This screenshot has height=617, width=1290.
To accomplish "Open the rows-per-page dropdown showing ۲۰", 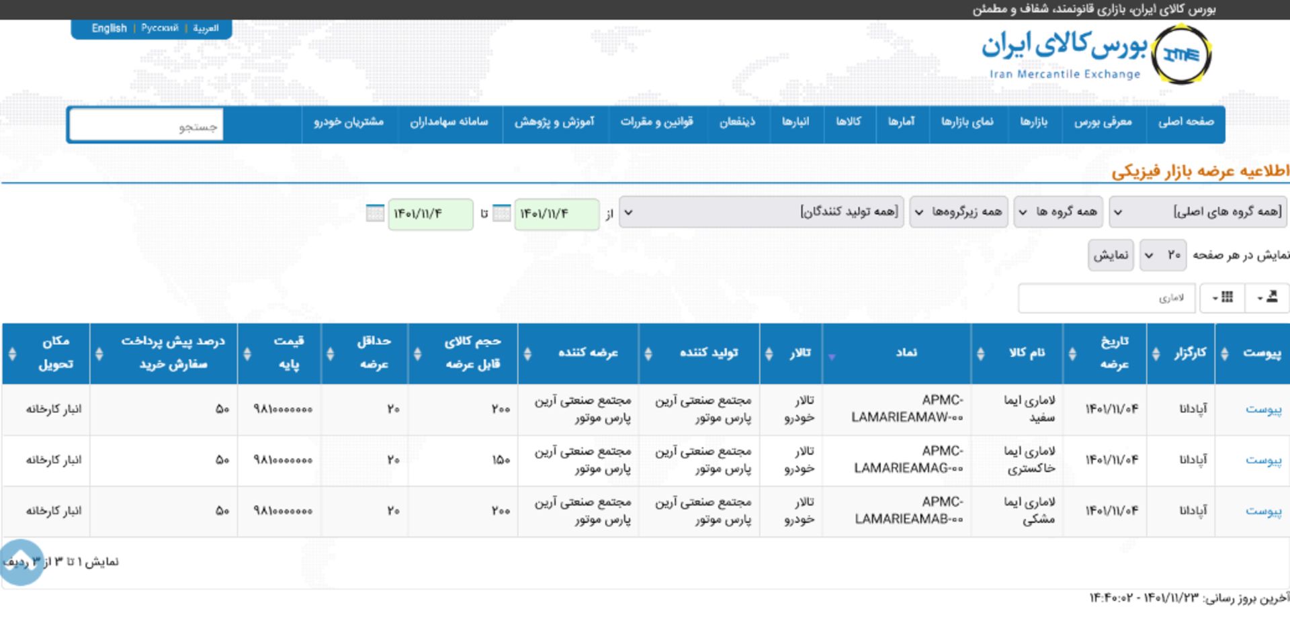I will click(x=1163, y=256).
